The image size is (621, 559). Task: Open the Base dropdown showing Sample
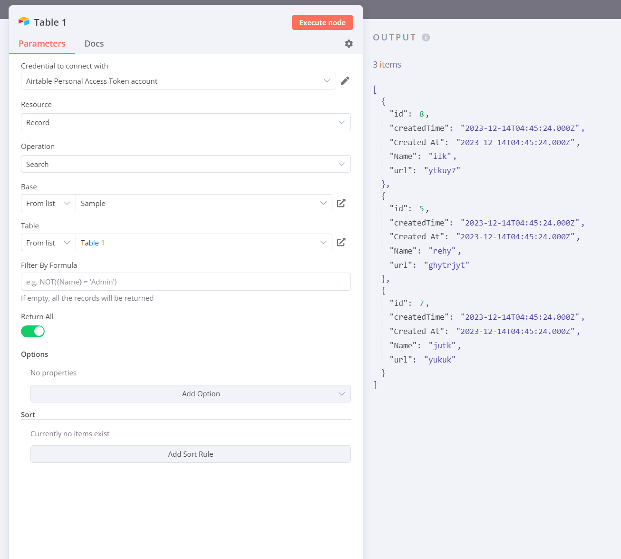pyautogui.click(x=204, y=203)
